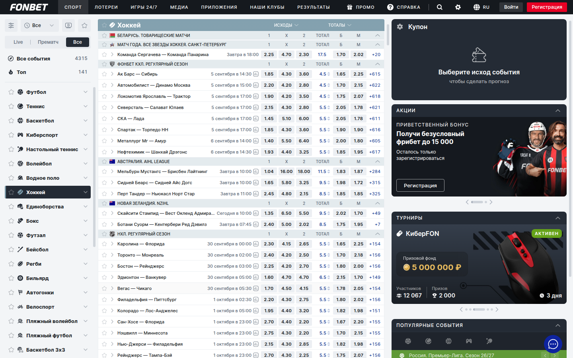Show previous promotion banner arrow
The width and height of the screenshot is (573, 358).
click(467, 202)
